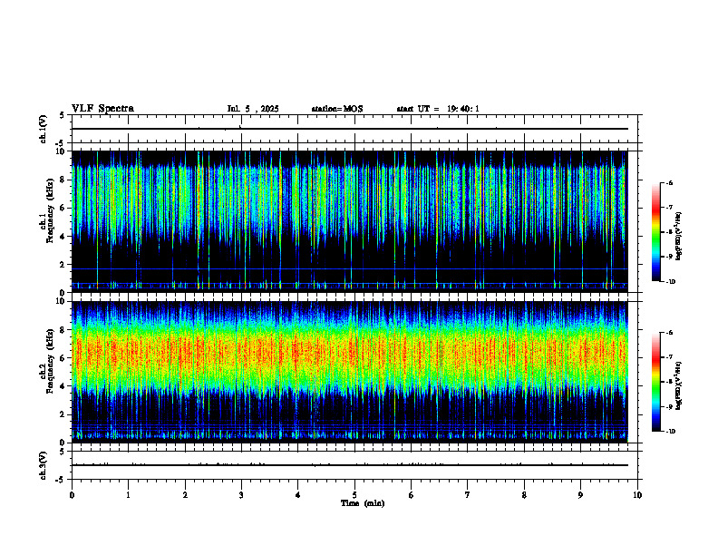Click the ch.2 spectrogram panel
Image resolution: width=718 pixels, height=555 pixels.
click(x=350, y=372)
